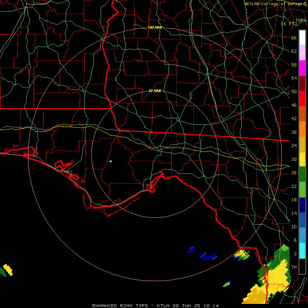This screenshot has width=308, height=308.
Task: Click the small green-blue echo near bottom
Action: (x=227, y=283)
